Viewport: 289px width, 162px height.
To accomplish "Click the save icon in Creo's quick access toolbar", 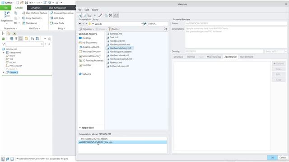I will [27, 3].
